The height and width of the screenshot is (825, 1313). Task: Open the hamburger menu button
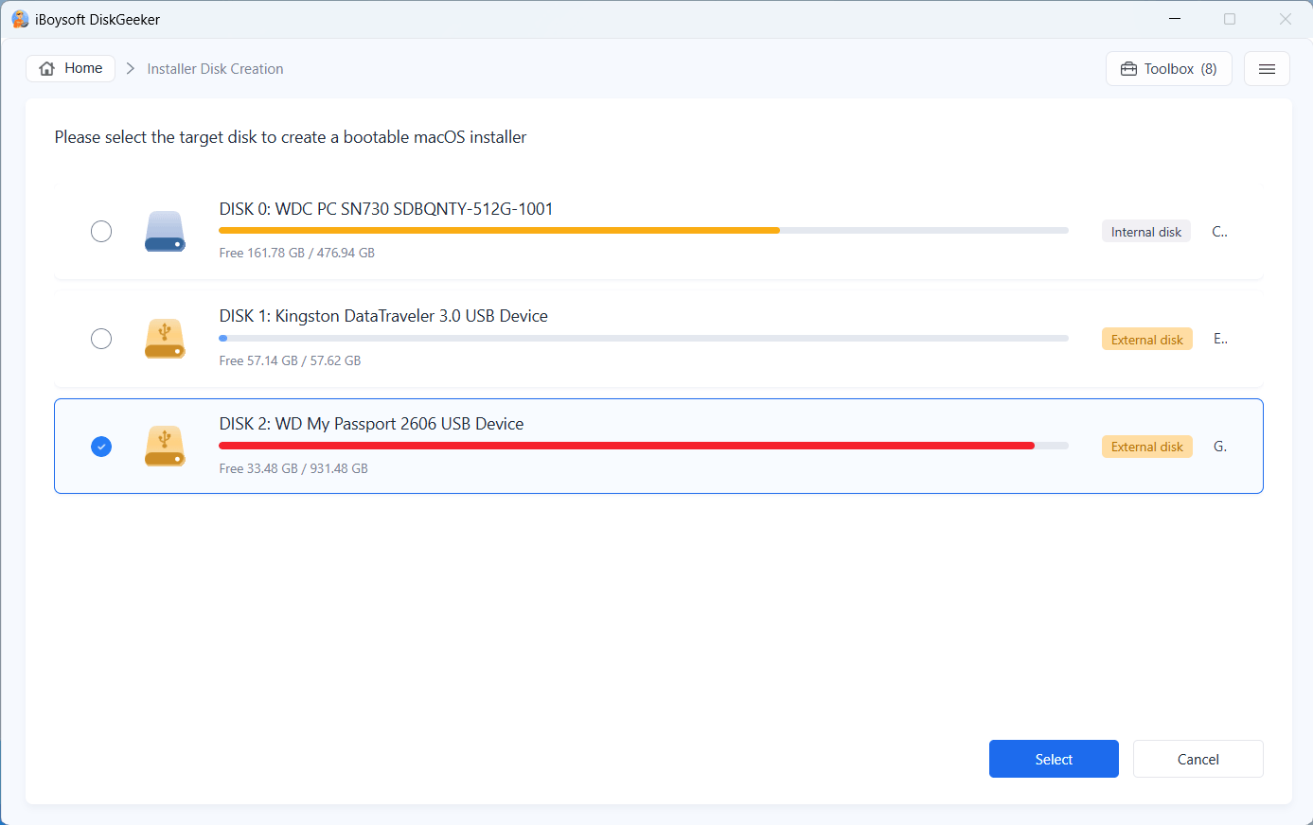[x=1267, y=69]
